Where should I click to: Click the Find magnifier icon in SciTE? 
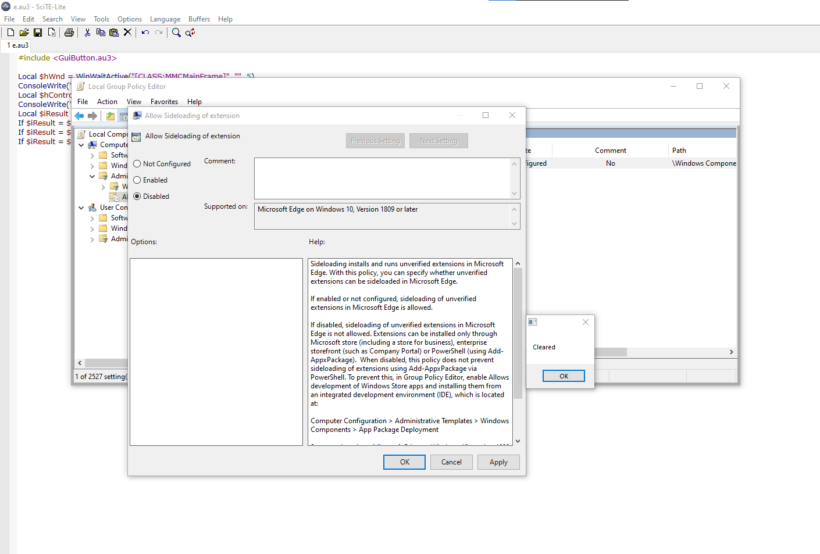(176, 33)
